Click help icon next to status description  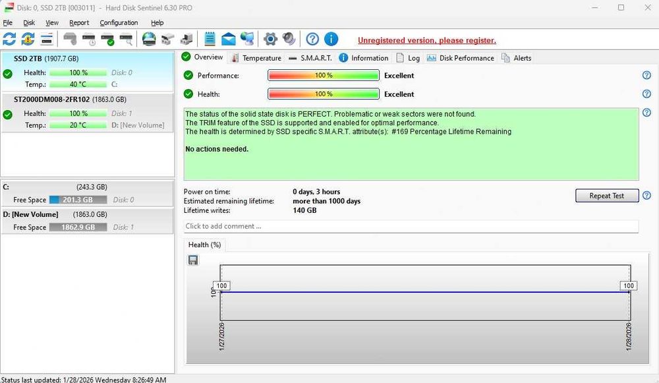(x=647, y=112)
